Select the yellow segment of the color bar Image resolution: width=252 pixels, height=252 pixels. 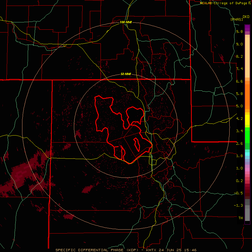pyautogui.click(x=247, y=120)
